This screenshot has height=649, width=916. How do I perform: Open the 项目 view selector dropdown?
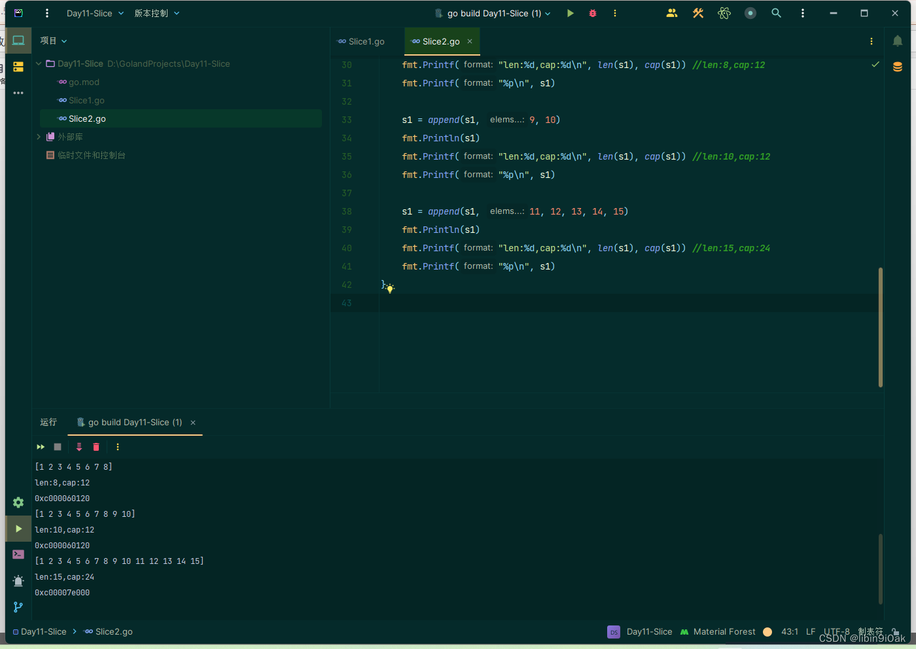point(54,41)
